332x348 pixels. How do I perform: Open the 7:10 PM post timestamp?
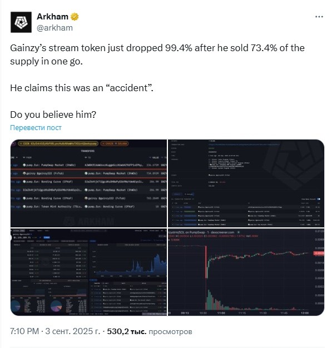[x=24, y=331]
